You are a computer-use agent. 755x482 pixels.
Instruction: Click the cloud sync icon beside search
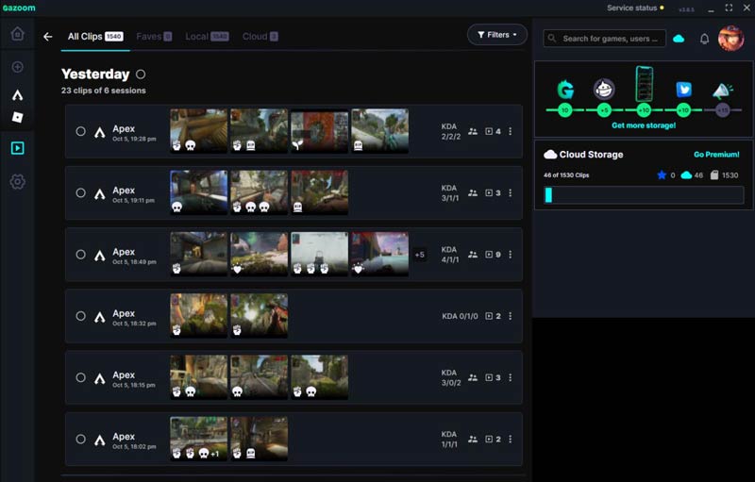click(678, 39)
